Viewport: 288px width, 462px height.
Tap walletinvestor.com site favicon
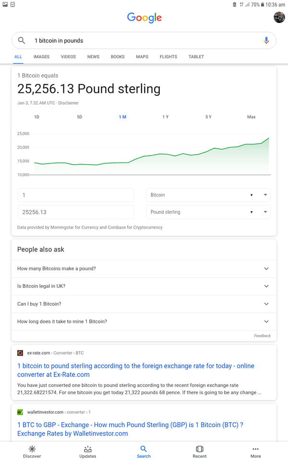pos(20,412)
